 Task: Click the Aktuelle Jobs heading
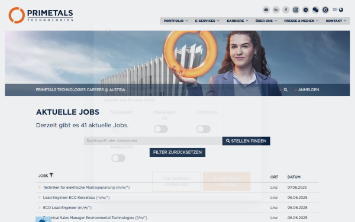click(x=67, y=112)
